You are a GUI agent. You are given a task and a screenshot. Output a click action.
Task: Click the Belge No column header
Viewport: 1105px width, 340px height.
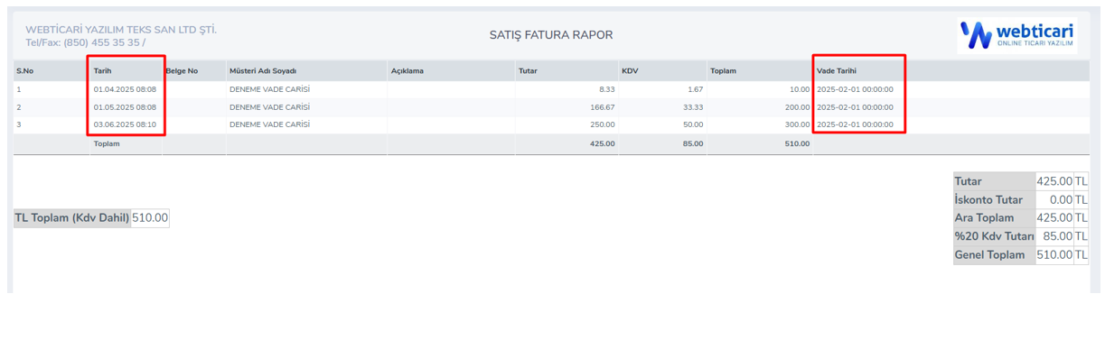[182, 70]
